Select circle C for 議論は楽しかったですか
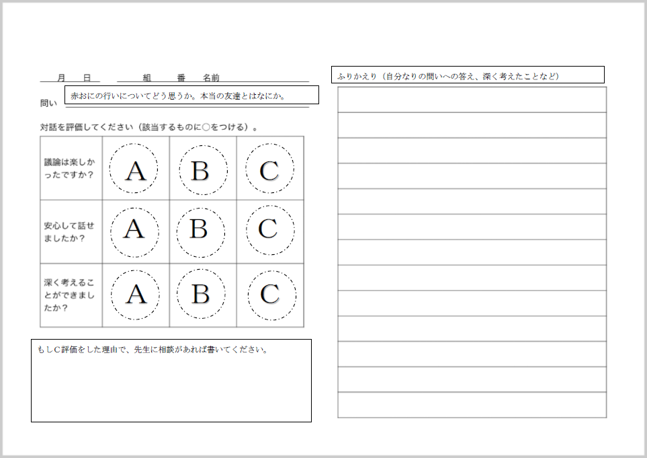The image size is (647, 458). 270,169
